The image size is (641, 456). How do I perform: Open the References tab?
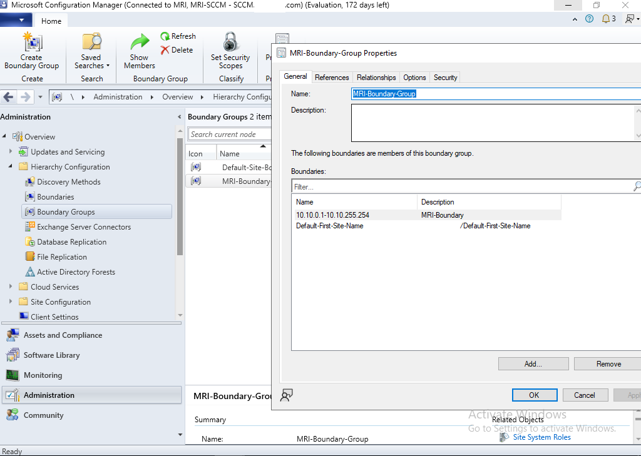332,77
